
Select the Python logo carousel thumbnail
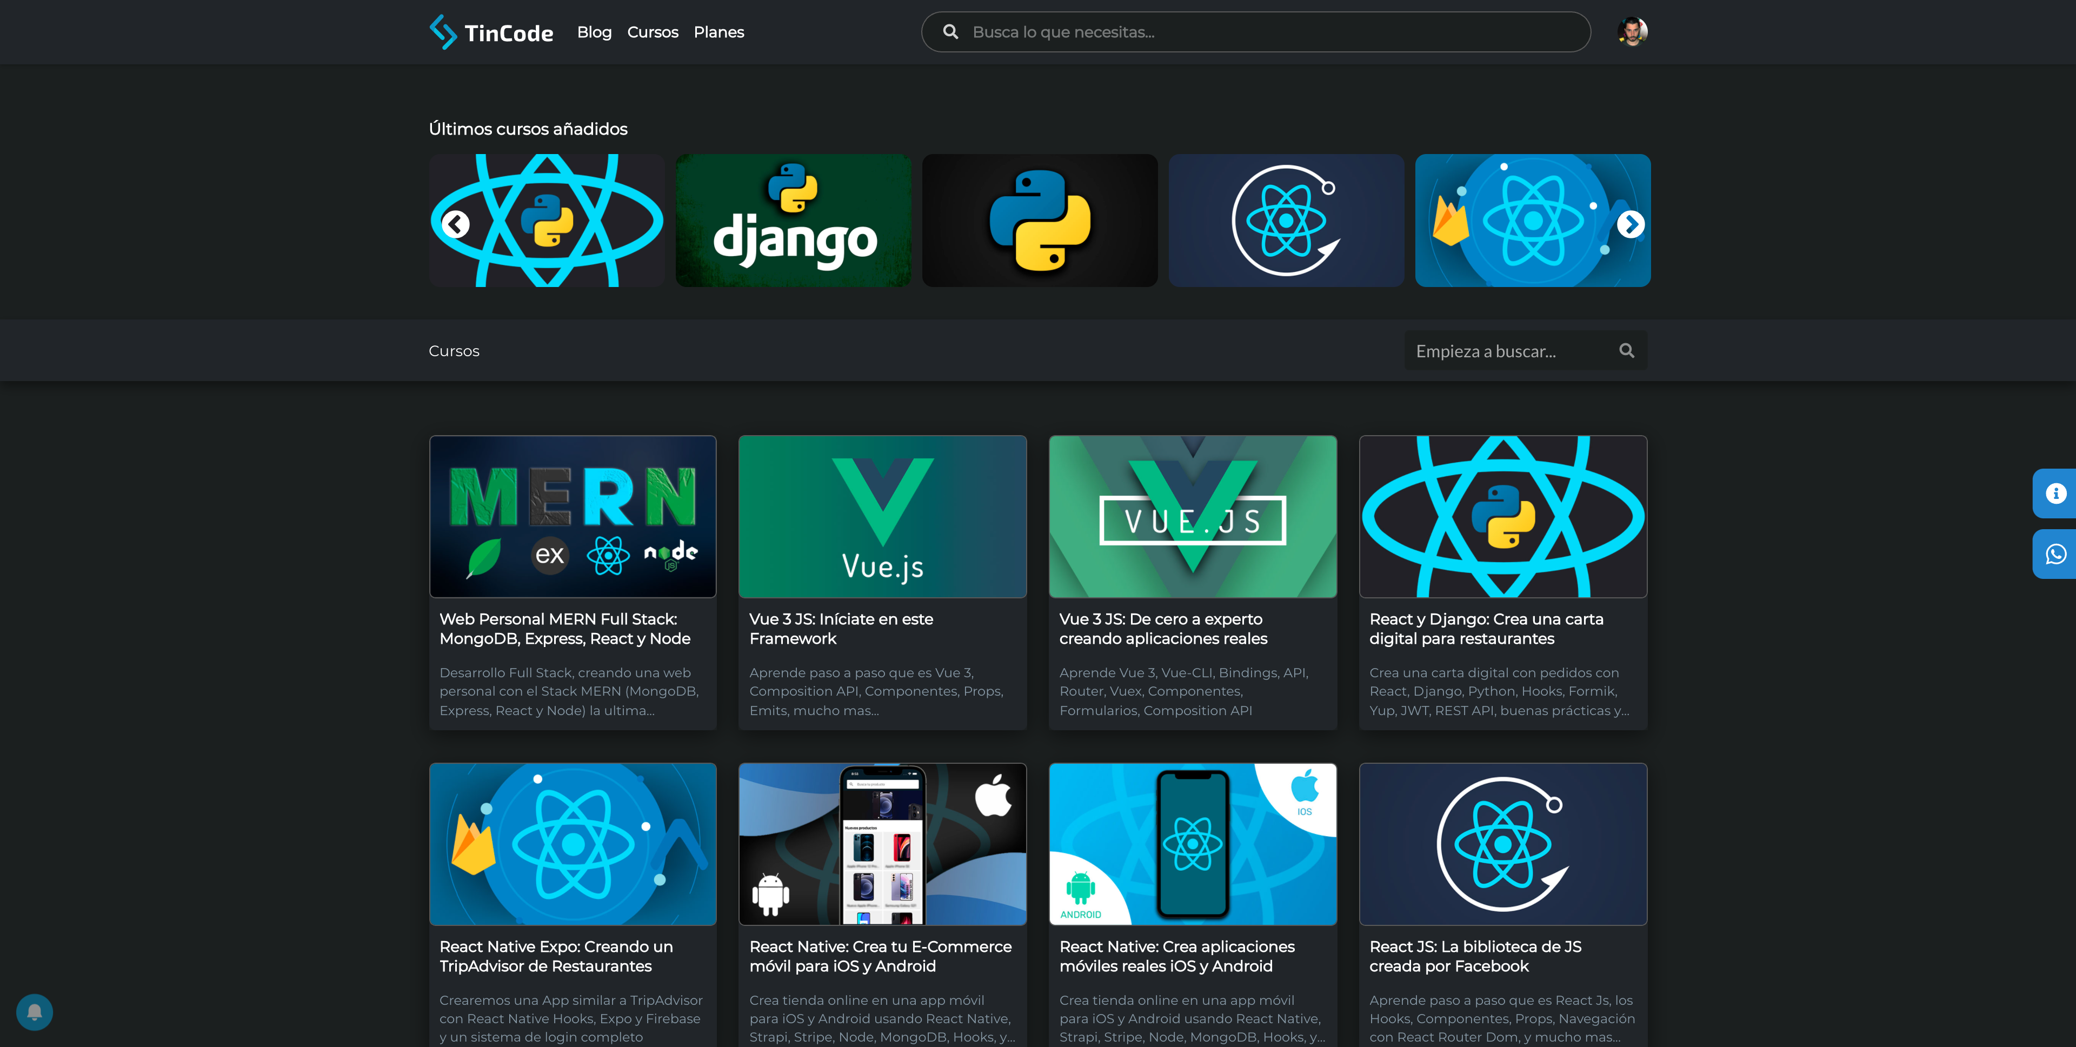(x=1040, y=220)
